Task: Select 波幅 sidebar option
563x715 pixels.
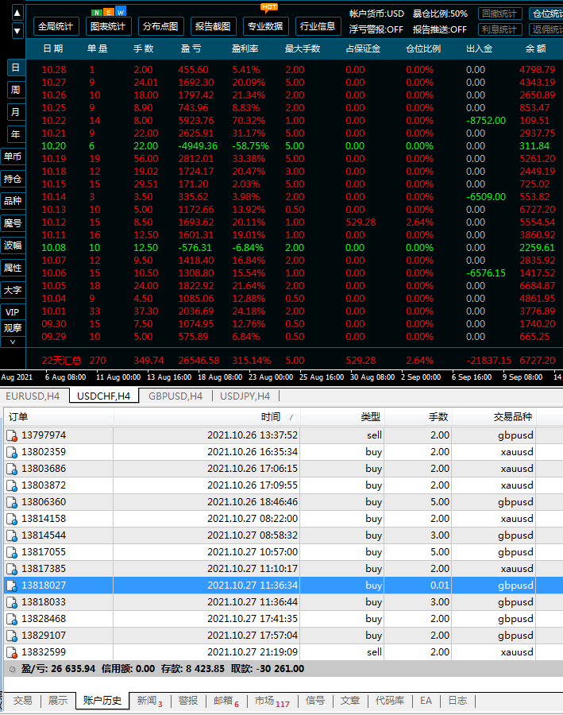Action: click(13, 245)
